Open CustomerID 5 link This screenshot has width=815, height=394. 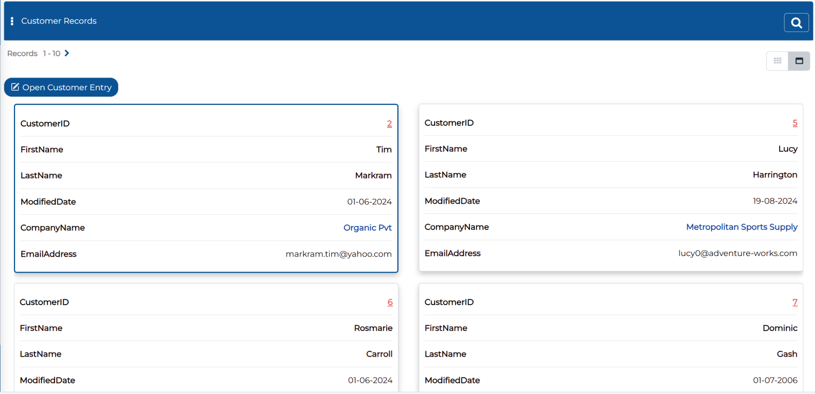[x=795, y=123]
